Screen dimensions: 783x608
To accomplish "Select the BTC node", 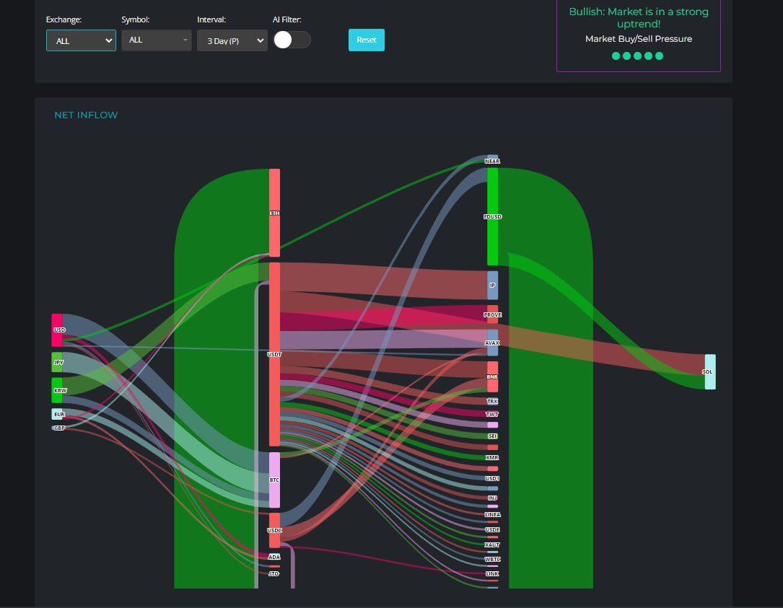I will [274, 480].
